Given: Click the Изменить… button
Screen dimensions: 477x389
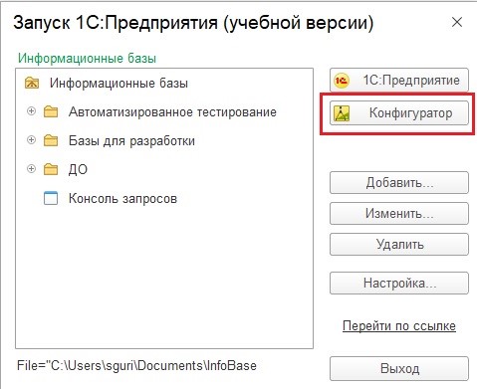Looking at the screenshot, I should click(x=399, y=214).
